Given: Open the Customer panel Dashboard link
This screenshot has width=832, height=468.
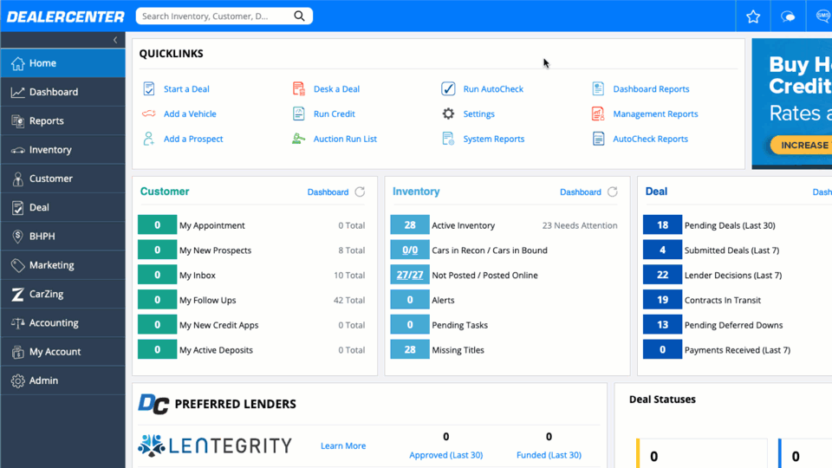Looking at the screenshot, I should coord(328,192).
